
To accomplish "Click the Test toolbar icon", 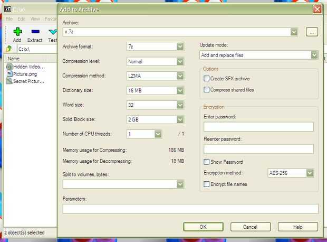I will point(53,32).
